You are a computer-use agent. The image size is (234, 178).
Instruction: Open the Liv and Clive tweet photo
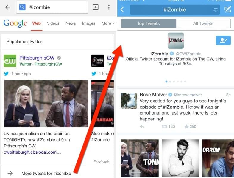click(46, 104)
